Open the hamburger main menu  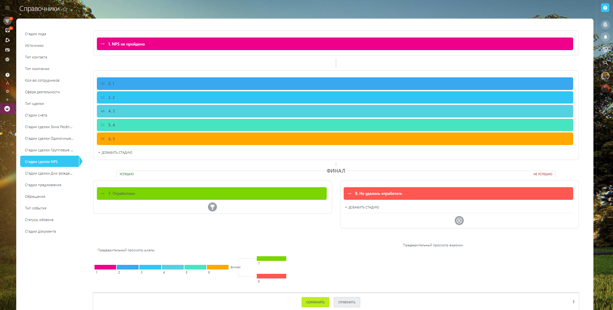click(7, 8)
